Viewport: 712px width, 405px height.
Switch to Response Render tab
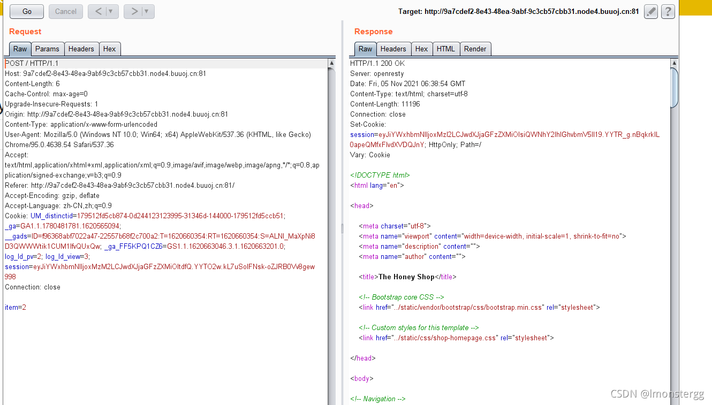tap(475, 49)
